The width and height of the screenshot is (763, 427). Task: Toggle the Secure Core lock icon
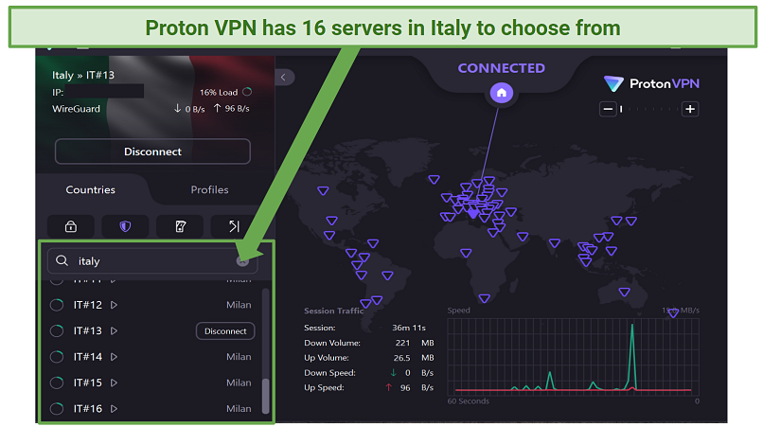coord(71,226)
